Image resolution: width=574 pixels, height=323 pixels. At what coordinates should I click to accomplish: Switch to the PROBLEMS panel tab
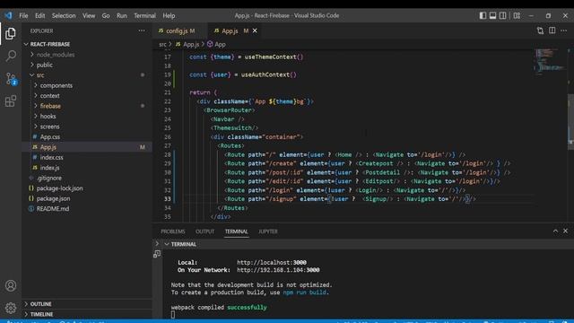[173, 231]
